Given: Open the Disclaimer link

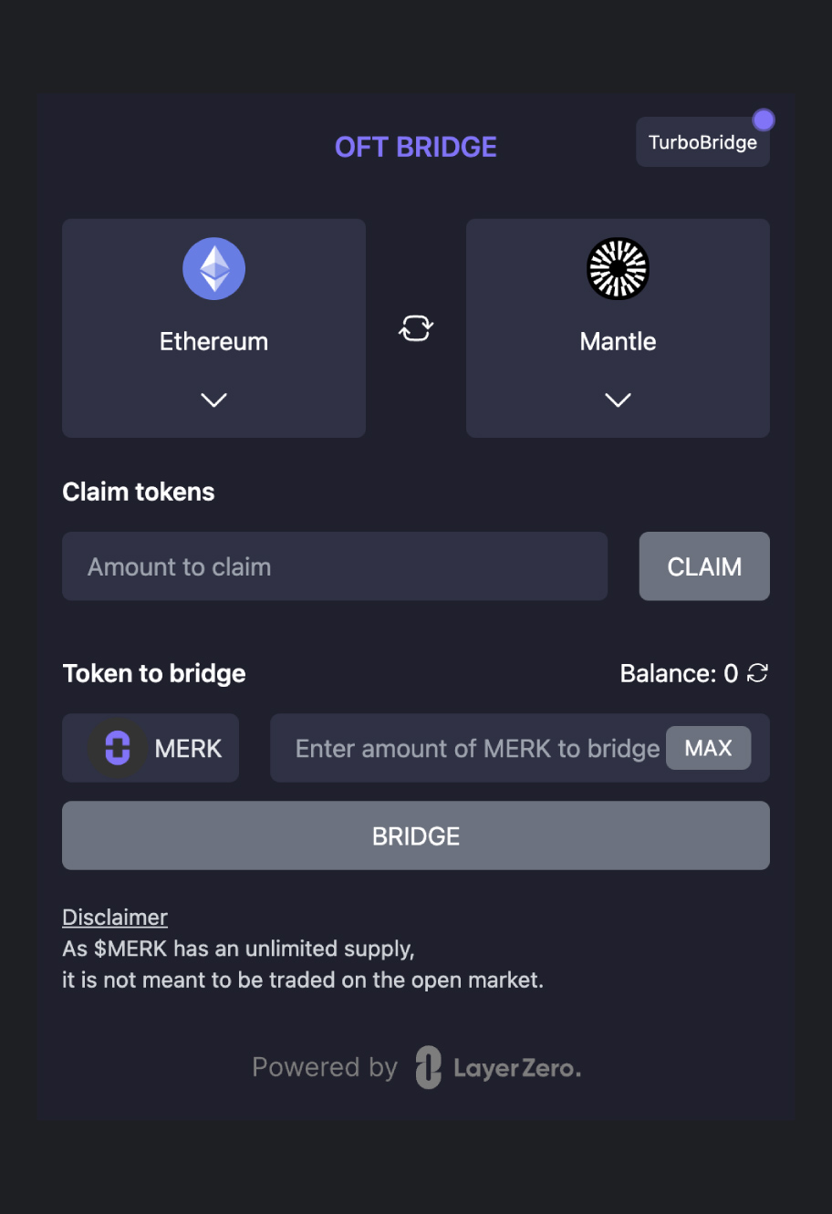Looking at the screenshot, I should 115,917.
